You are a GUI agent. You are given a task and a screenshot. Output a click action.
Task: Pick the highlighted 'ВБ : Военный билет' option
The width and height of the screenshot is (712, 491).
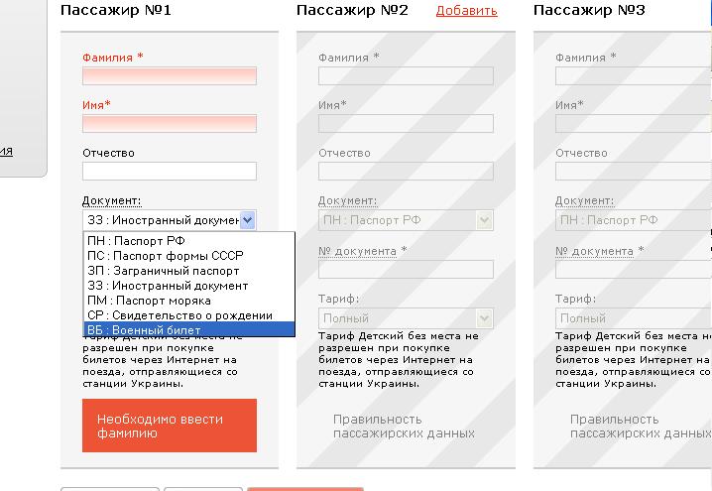coord(144,330)
